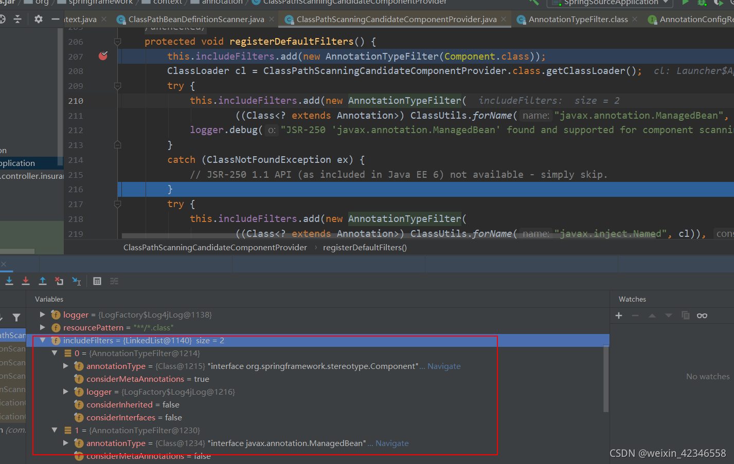Viewport: 734px width, 464px height.
Task: Expand the logger variable node
Action: [43, 314]
